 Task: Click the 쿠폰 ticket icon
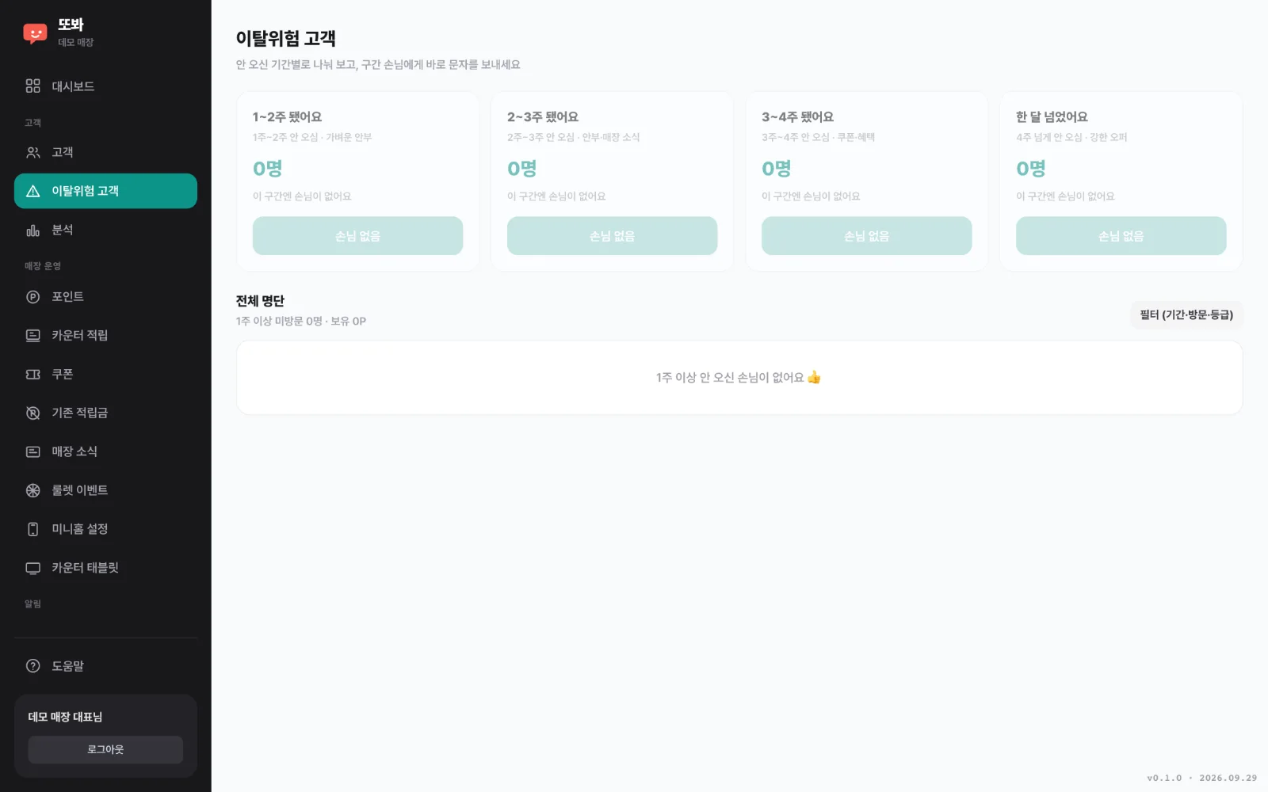click(x=32, y=374)
